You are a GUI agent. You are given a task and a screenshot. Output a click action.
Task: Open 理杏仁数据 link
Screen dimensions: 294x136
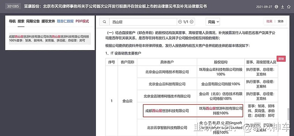pos(65,21)
